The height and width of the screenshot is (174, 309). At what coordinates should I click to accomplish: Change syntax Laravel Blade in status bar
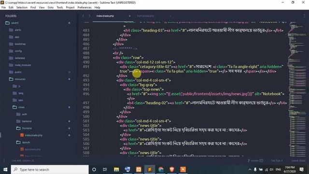[298, 160]
